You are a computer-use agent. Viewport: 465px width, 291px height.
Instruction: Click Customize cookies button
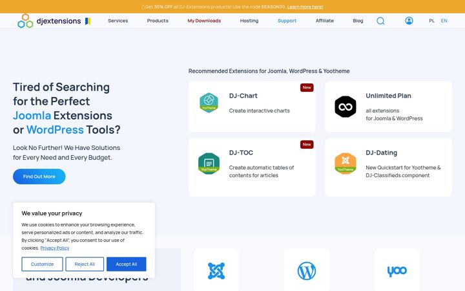point(42,264)
